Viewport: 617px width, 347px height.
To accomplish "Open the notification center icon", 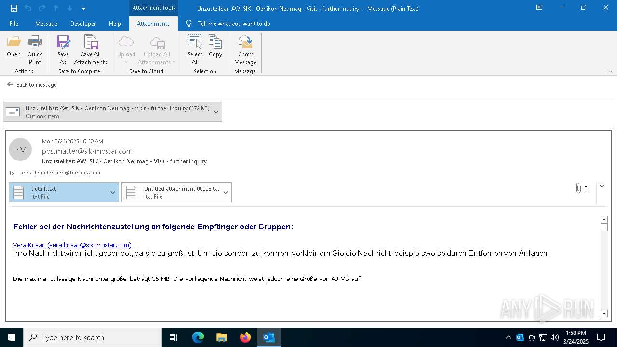I will pos(601,337).
